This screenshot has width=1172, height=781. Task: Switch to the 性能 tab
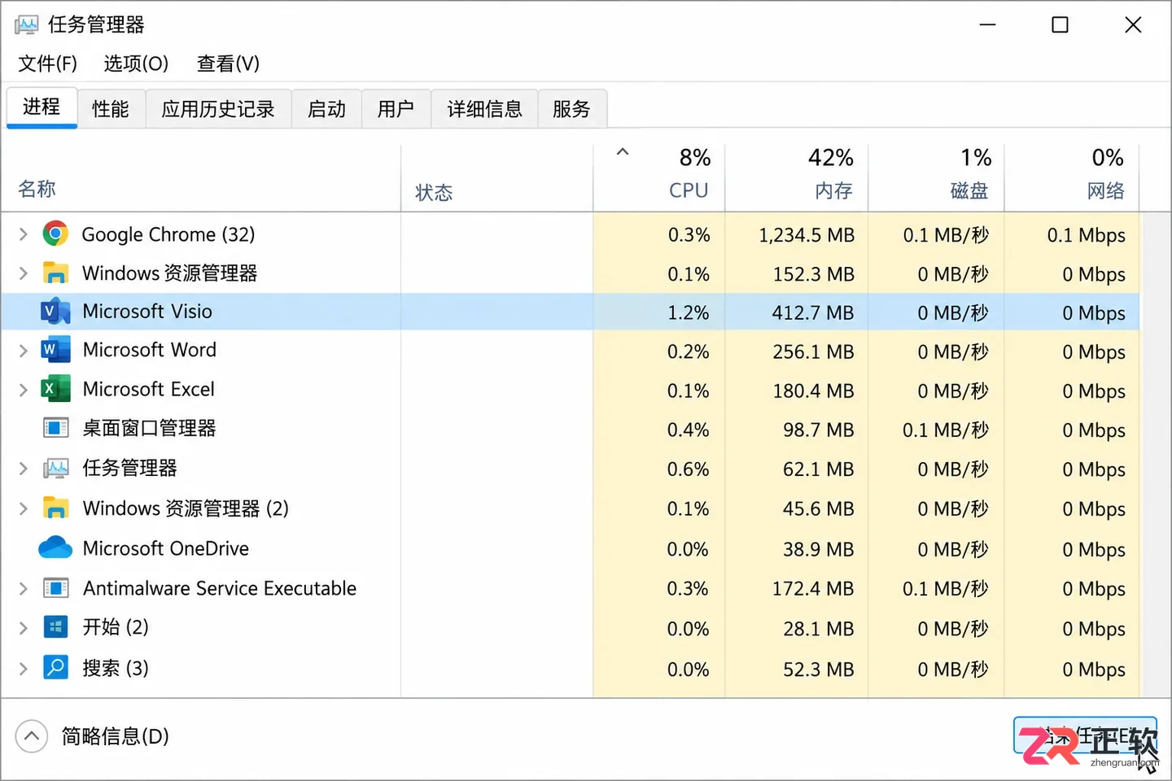click(x=111, y=109)
